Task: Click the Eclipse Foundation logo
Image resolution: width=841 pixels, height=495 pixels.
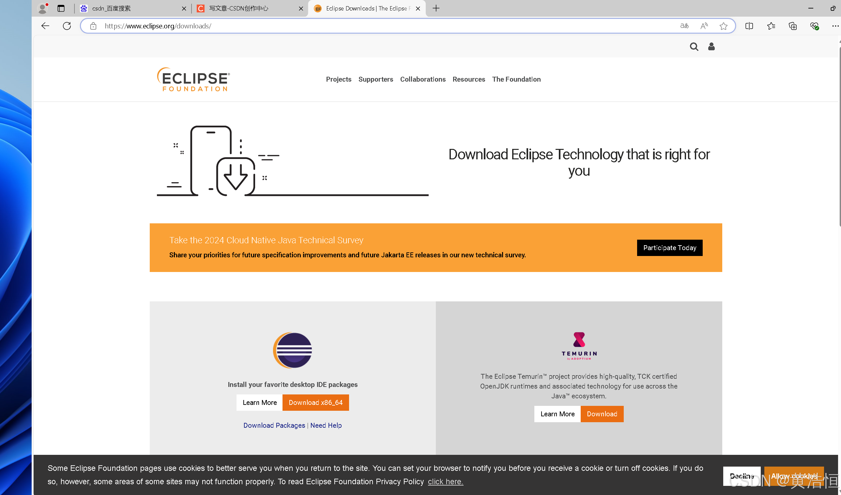Action: [193, 79]
